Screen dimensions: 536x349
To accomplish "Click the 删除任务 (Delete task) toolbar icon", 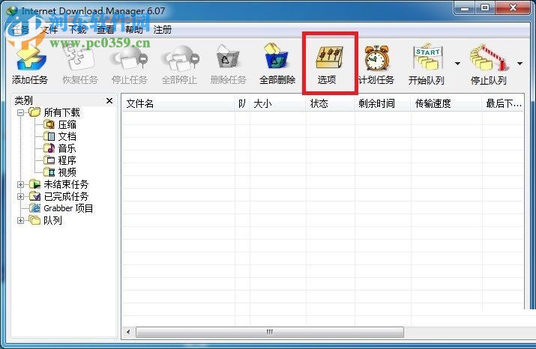I will point(228,64).
